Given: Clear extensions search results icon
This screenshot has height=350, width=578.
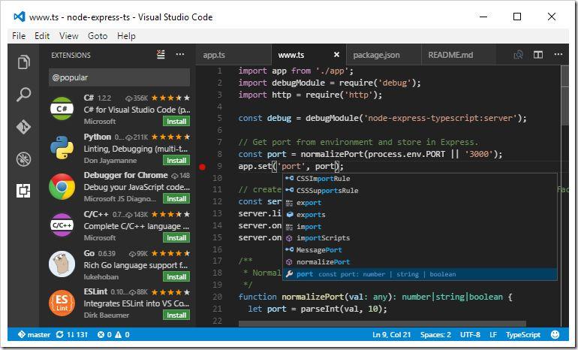Looking at the screenshot, I should pyautogui.click(x=161, y=55).
